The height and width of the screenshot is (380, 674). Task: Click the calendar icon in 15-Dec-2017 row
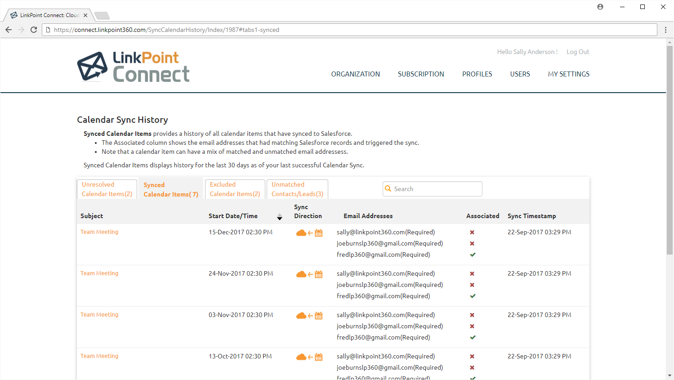click(x=319, y=233)
